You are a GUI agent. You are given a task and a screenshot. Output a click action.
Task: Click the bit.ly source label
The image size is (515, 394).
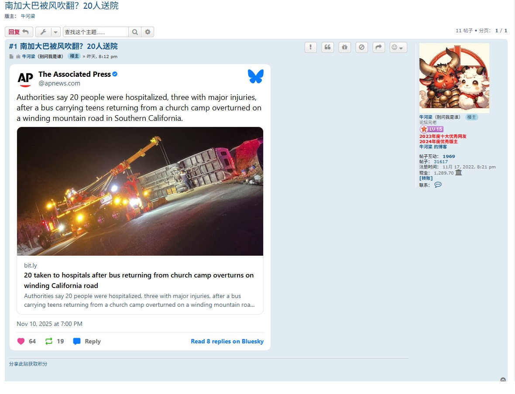click(31, 265)
